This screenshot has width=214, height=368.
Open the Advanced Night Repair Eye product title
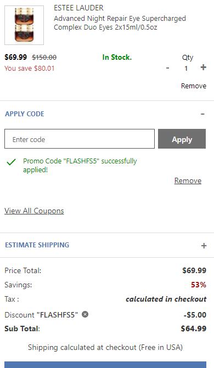coord(120,23)
